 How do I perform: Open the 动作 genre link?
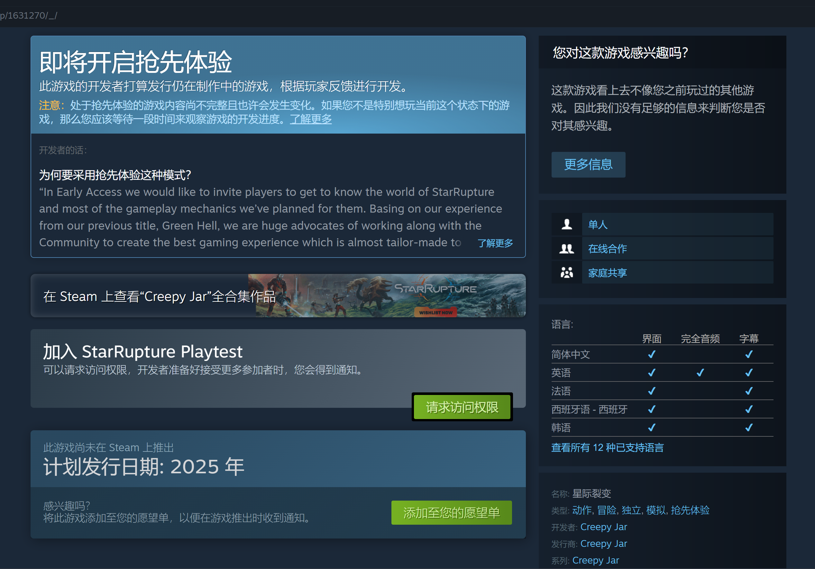click(582, 510)
